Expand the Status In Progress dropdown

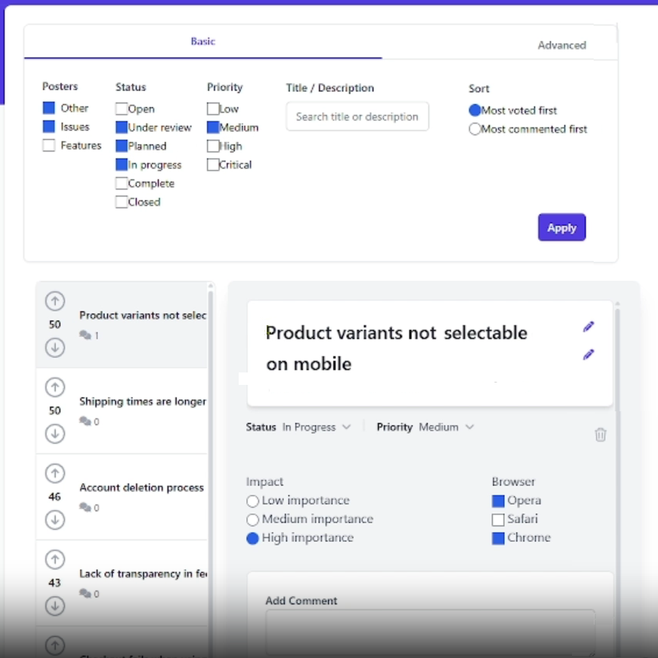point(316,427)
